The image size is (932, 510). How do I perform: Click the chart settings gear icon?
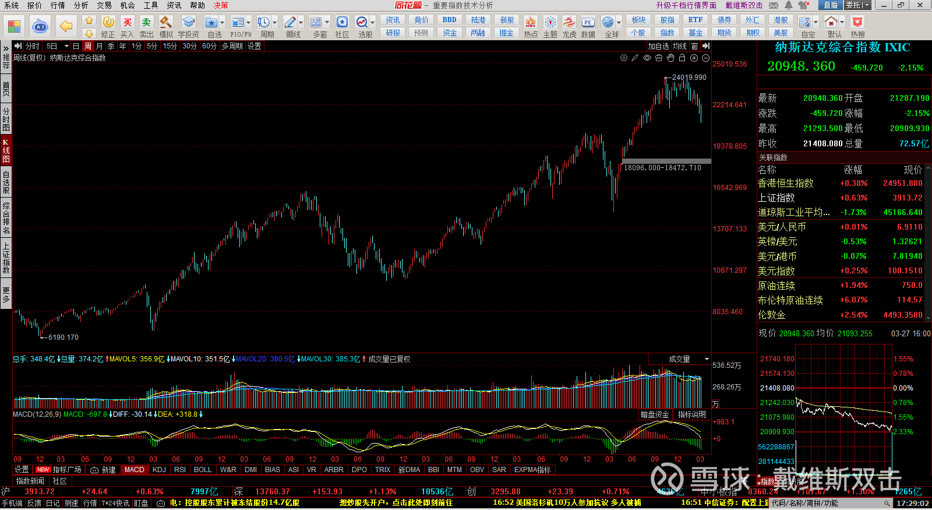pyautogui.click(x=624, y=58)
